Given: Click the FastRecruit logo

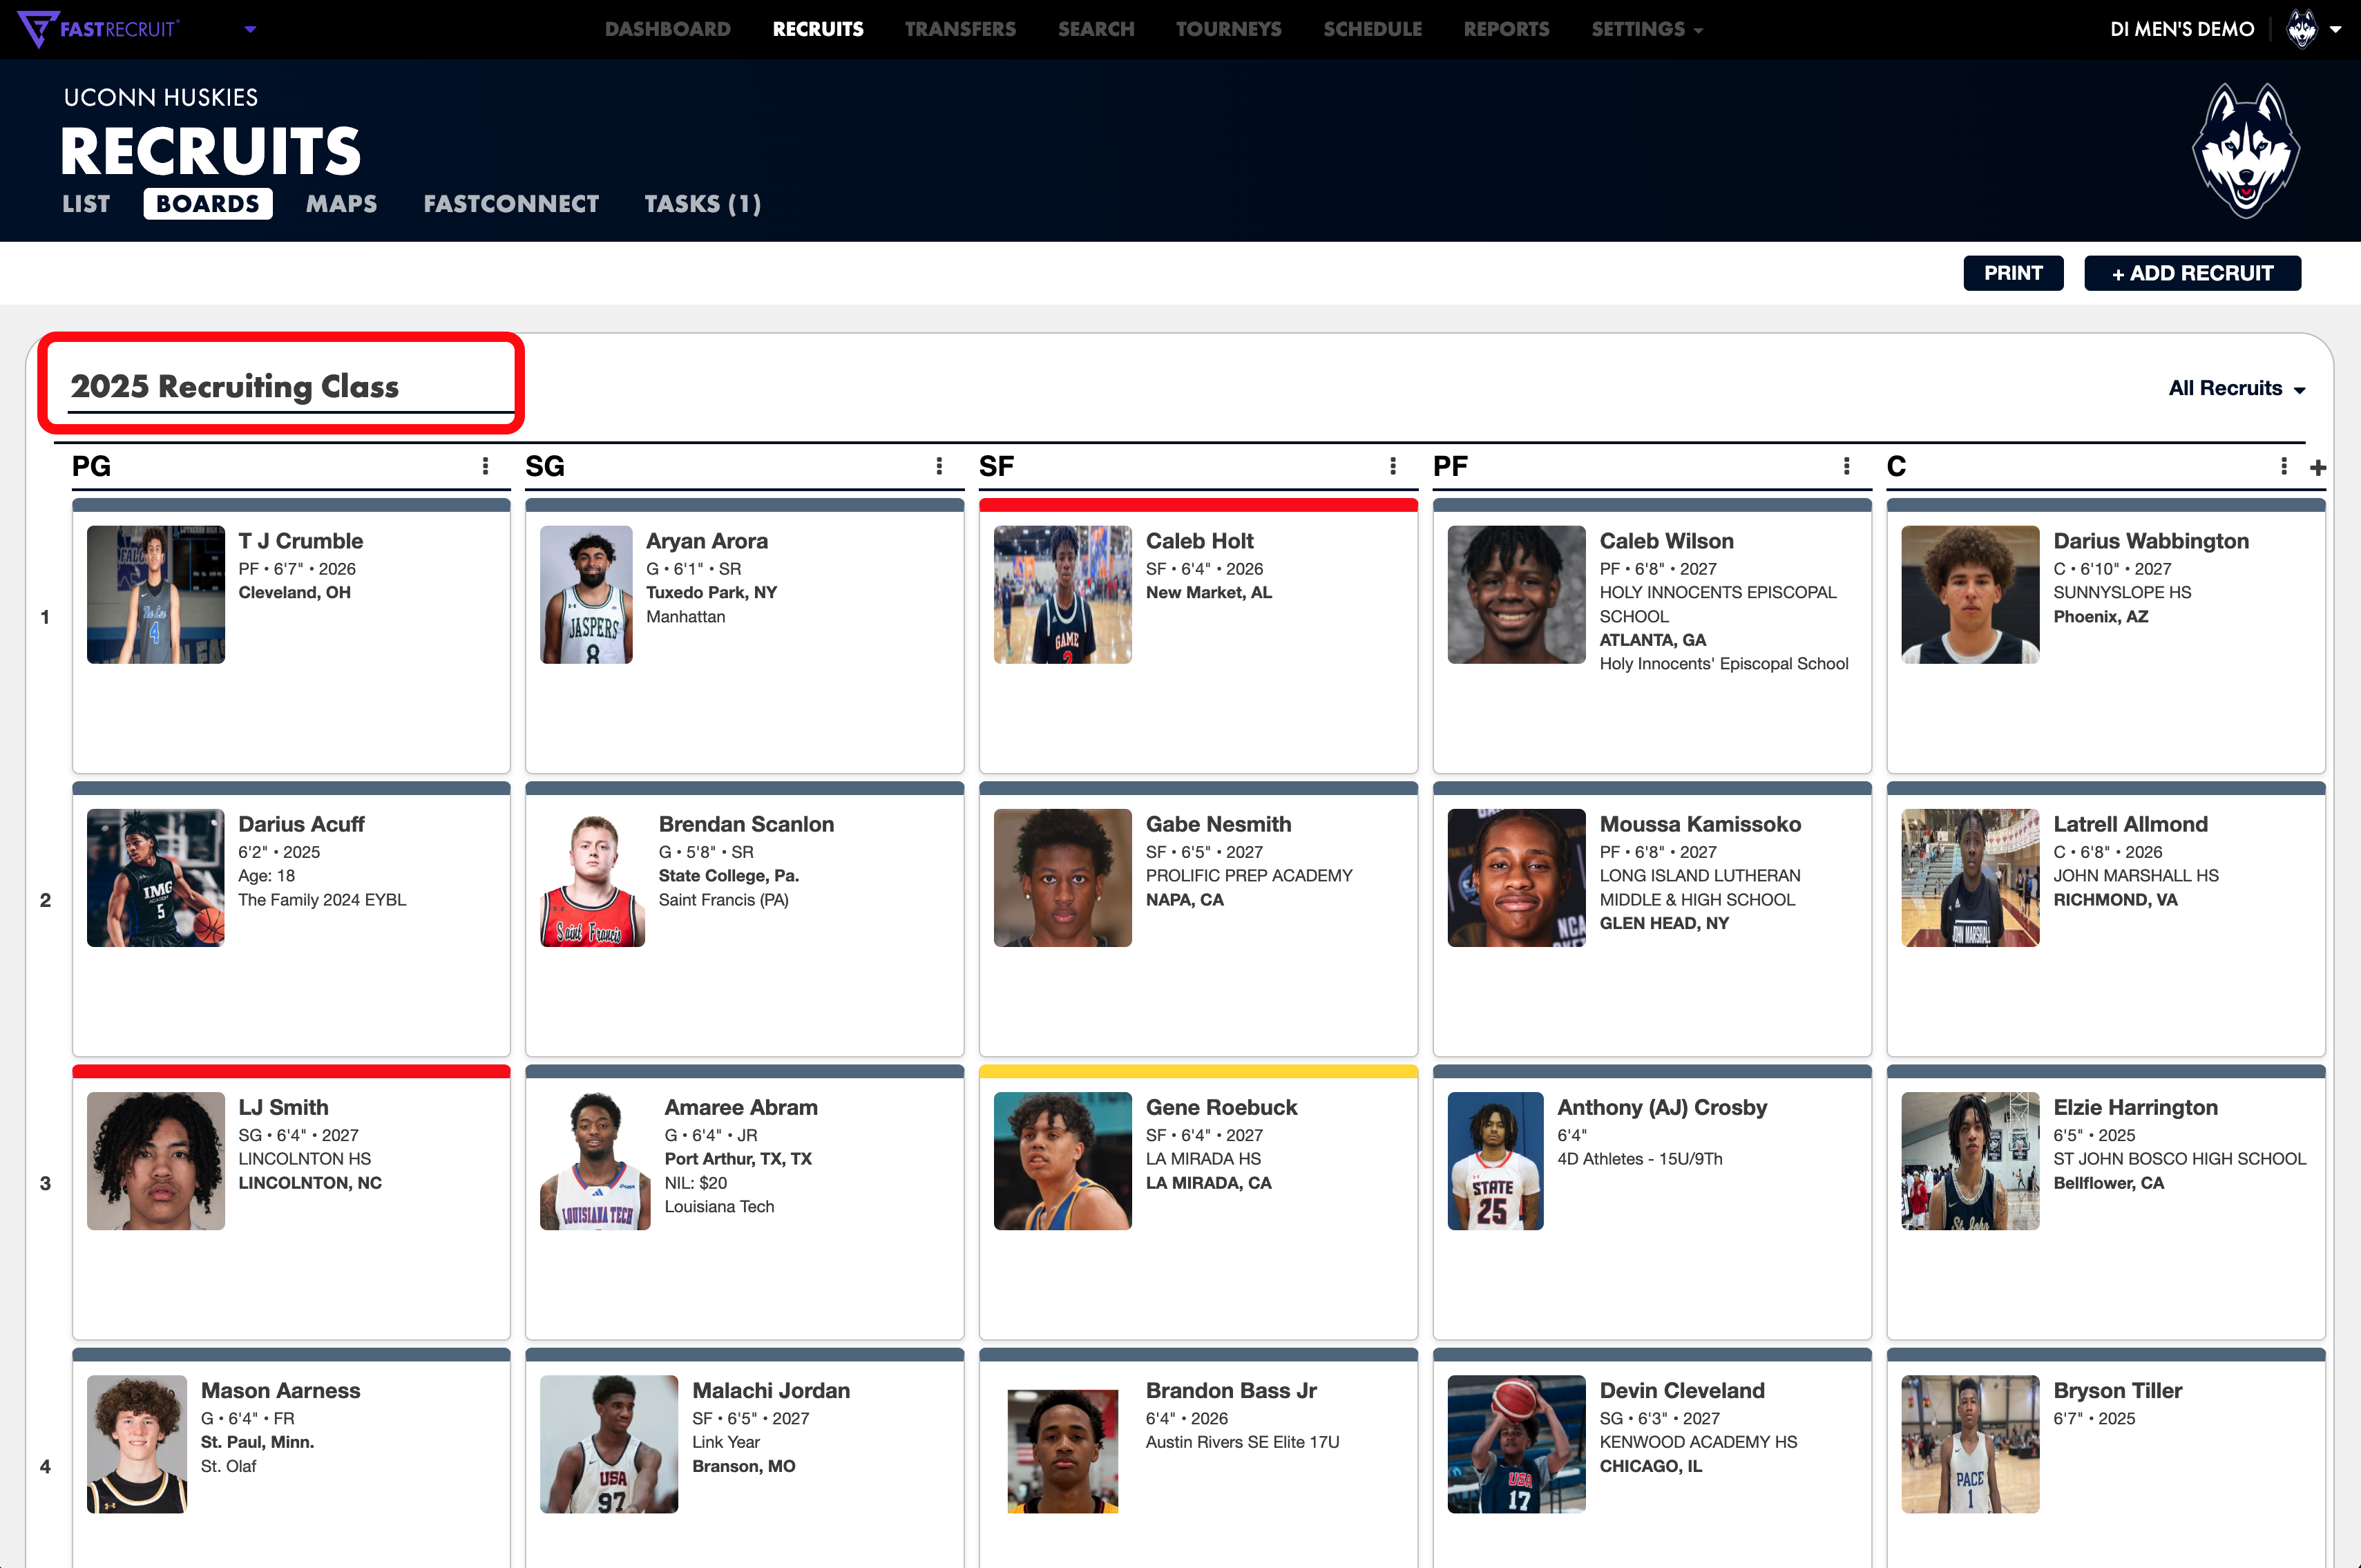Looking at the screenshot, I should [98, 28].
